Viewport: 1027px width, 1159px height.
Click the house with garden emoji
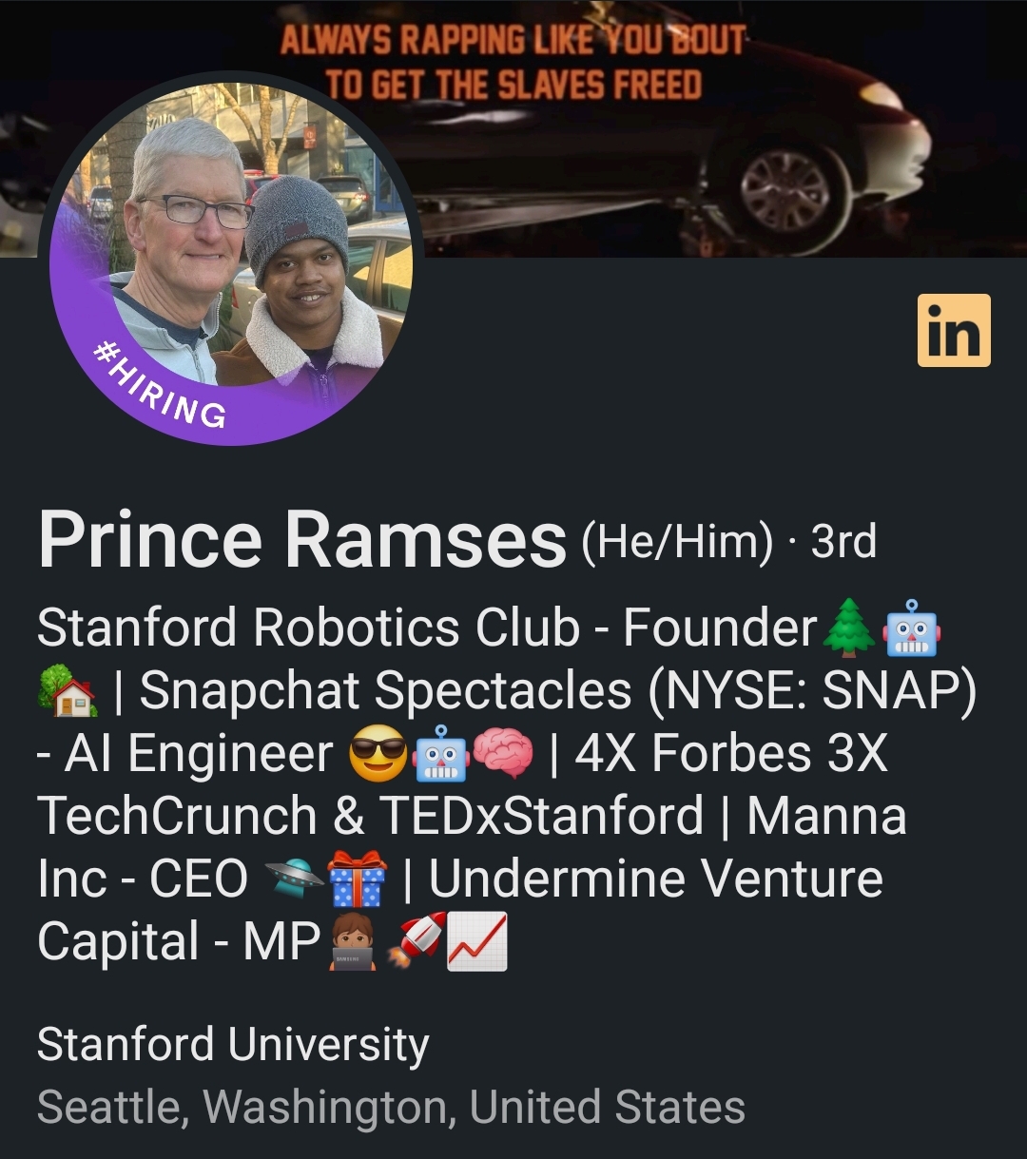pyautogui.click(x=67, y=691)
